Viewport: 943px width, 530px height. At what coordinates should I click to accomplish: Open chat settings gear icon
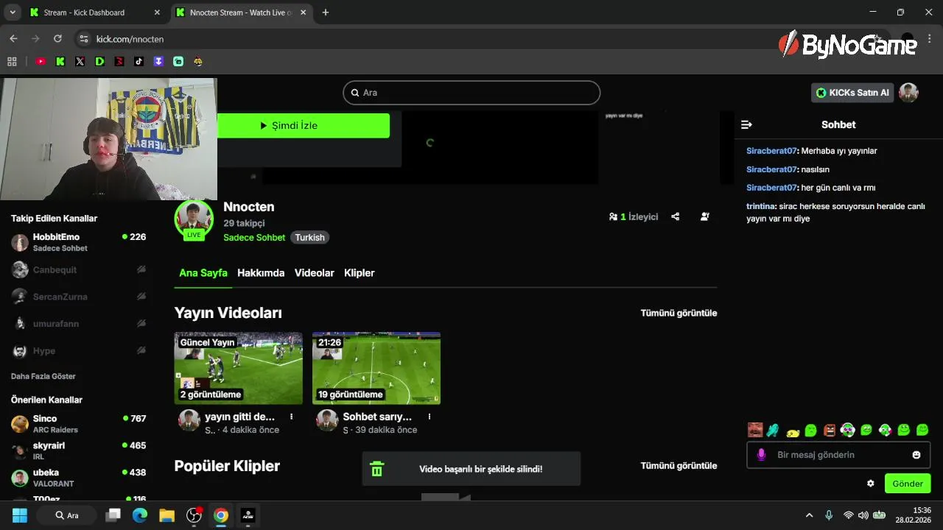pos(870,484)
